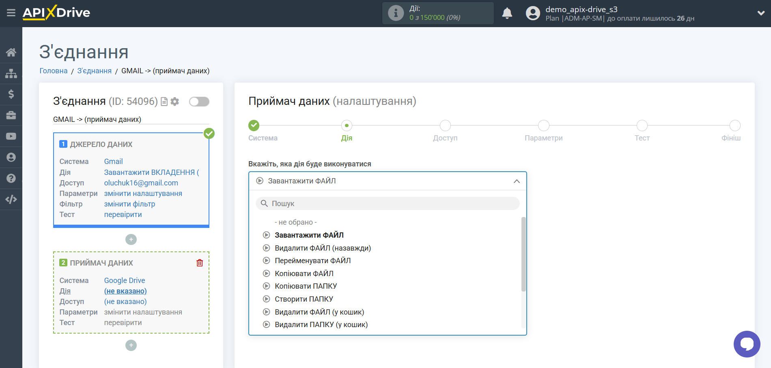This screenshot has width=771, height=368.
Task: Select Видалити ПАПКУ (у кошик) option
Action: click(x=321, y=325)
